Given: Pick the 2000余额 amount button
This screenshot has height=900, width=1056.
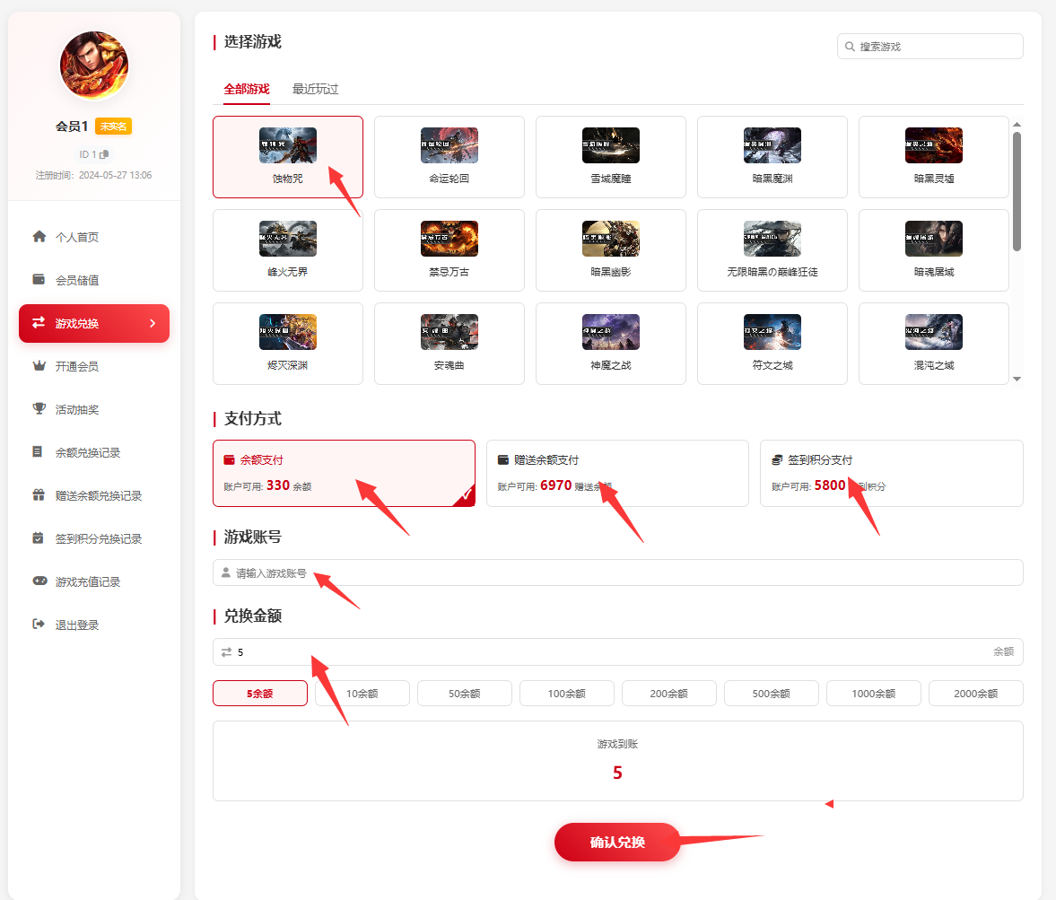Looking at the screenshot, I should point(975,694).
